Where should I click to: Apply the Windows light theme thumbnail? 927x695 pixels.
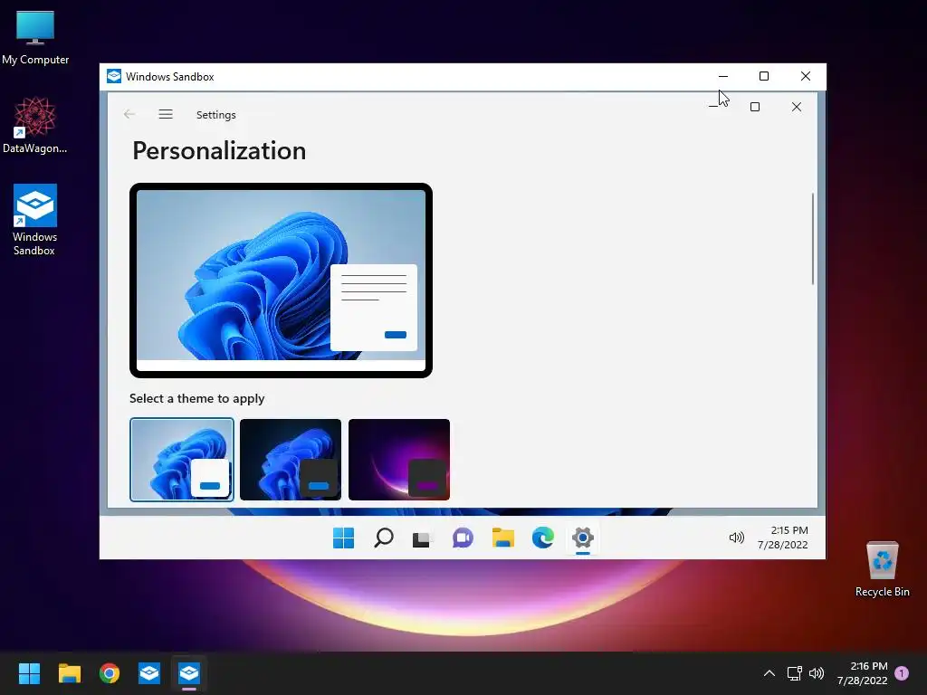(x=182, y=459)
